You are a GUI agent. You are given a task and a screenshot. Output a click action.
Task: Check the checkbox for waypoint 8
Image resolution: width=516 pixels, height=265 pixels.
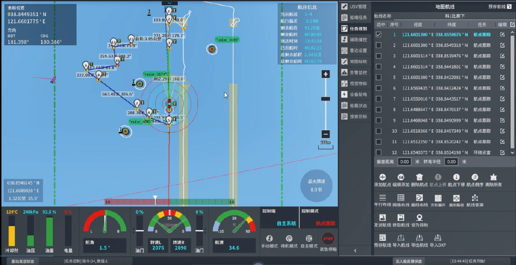[x=379, y=110]
